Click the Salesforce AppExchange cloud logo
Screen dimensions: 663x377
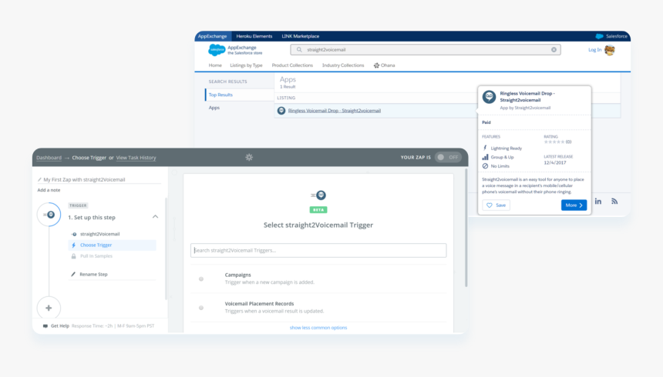coord(217,50)
